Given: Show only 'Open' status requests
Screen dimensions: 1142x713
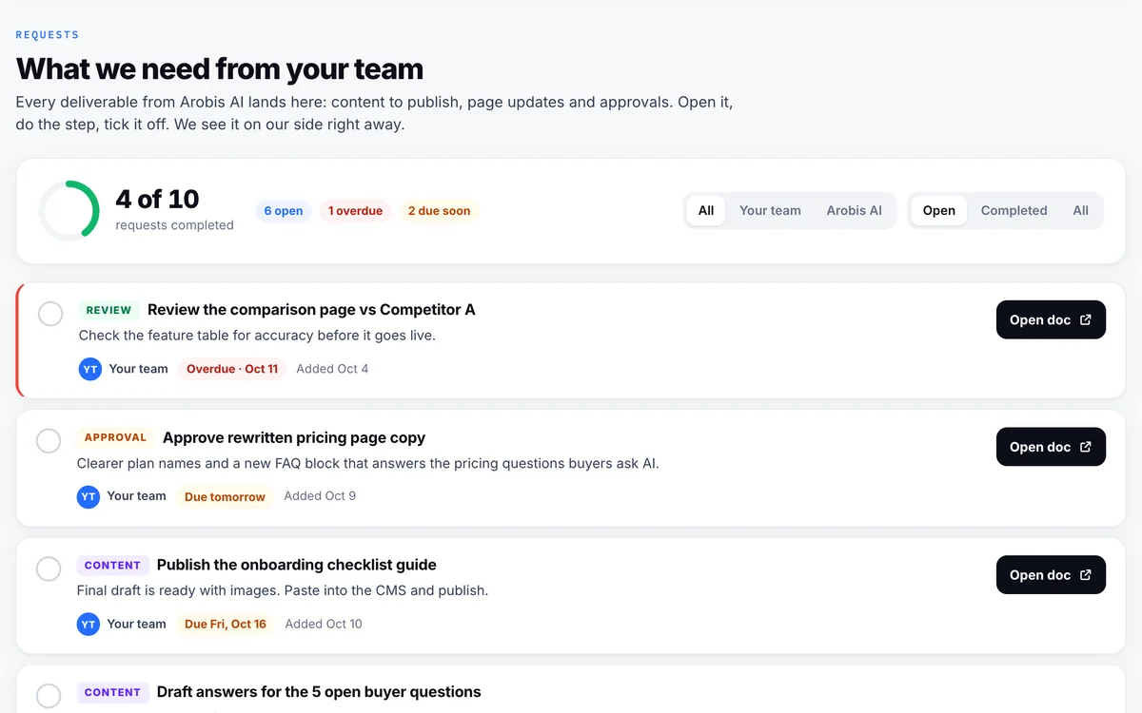Looking at the screenshot, I should 939,211.
